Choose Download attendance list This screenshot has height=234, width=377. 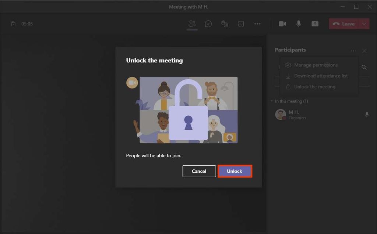click(x=321, y=76)
